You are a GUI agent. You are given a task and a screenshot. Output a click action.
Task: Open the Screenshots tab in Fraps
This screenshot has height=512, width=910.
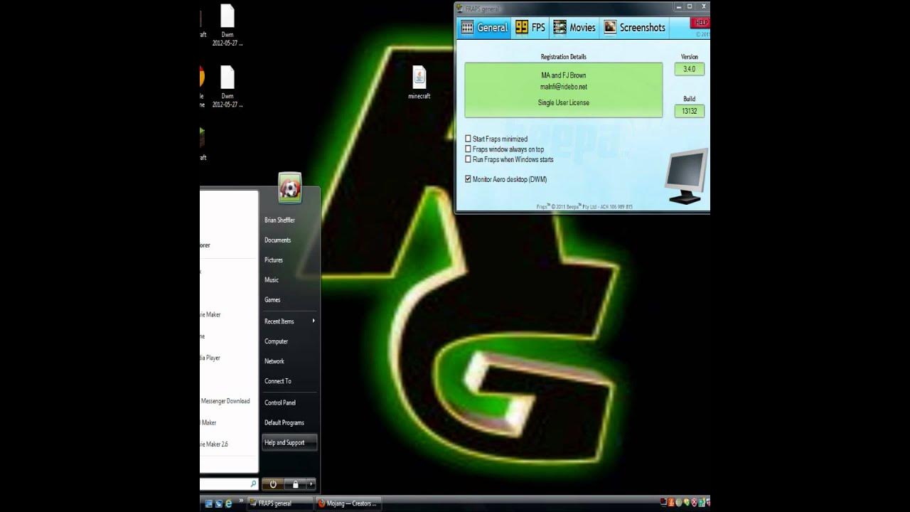tap(635, 28)
